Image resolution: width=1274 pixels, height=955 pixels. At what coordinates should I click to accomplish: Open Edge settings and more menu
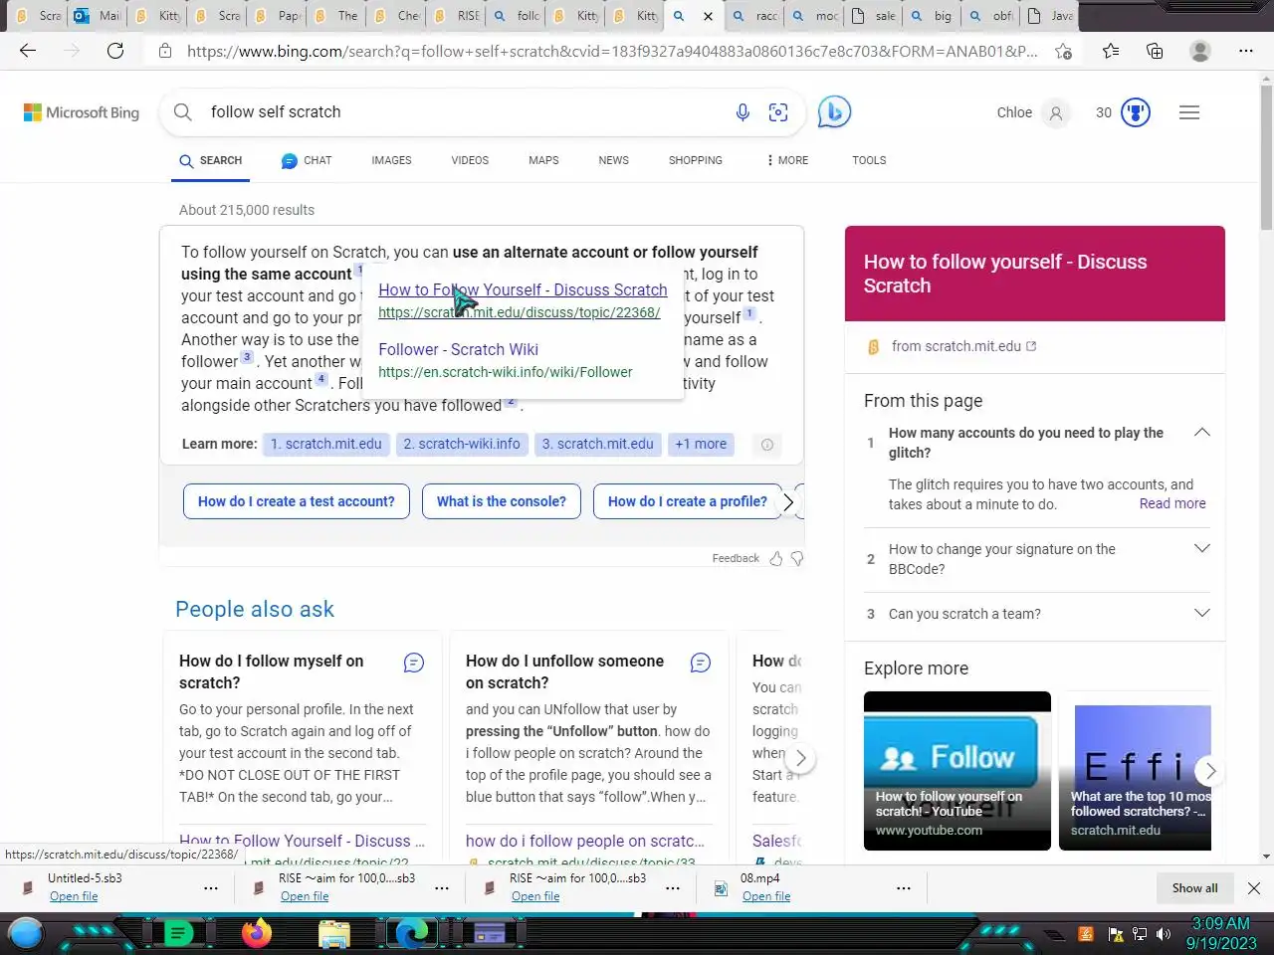[1246, 51]
